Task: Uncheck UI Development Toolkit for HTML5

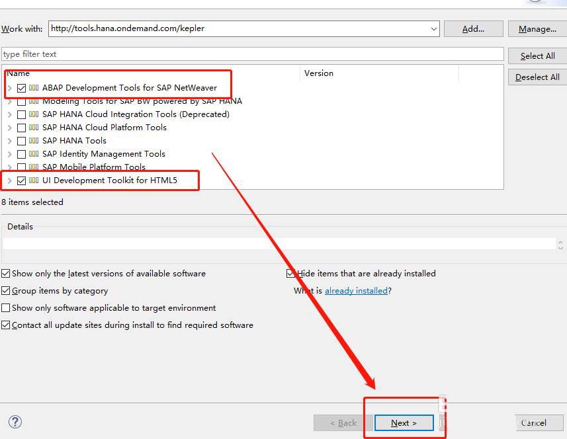Action: [x=21, y=180]
